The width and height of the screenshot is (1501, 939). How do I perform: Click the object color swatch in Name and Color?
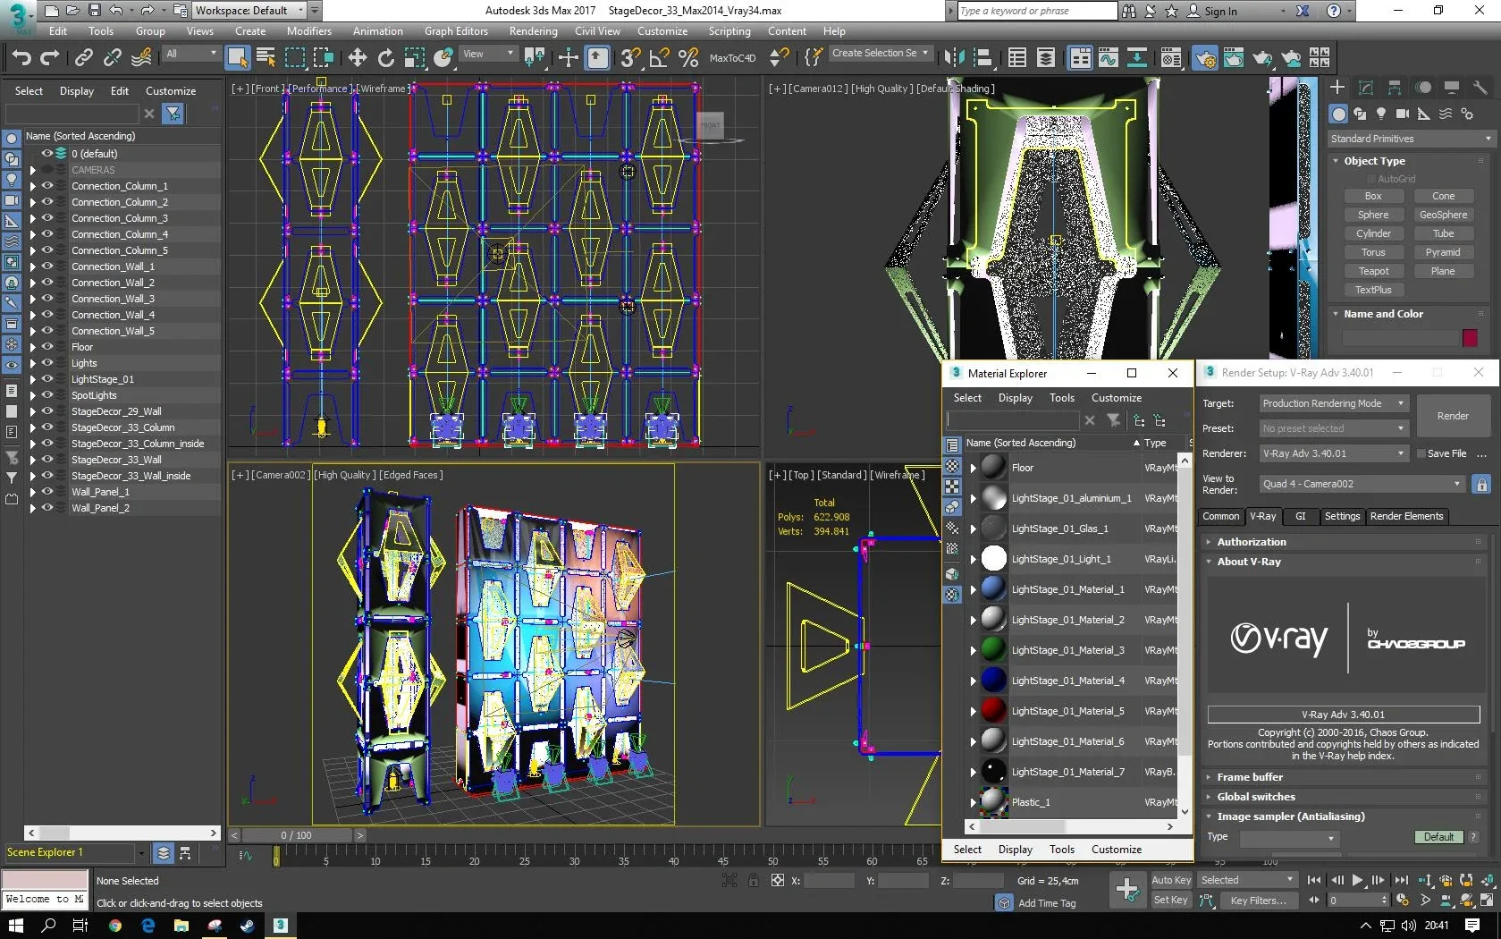point(1470,338)
